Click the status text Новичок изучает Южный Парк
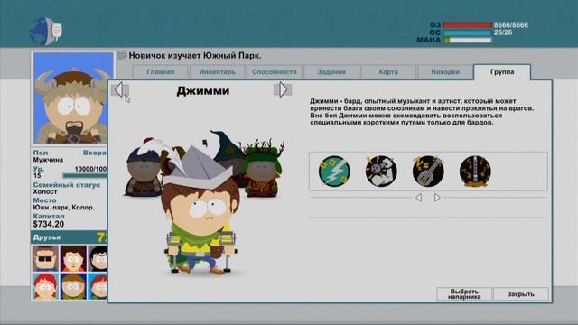This screenshot has height=325, width=578. (195, 56)
